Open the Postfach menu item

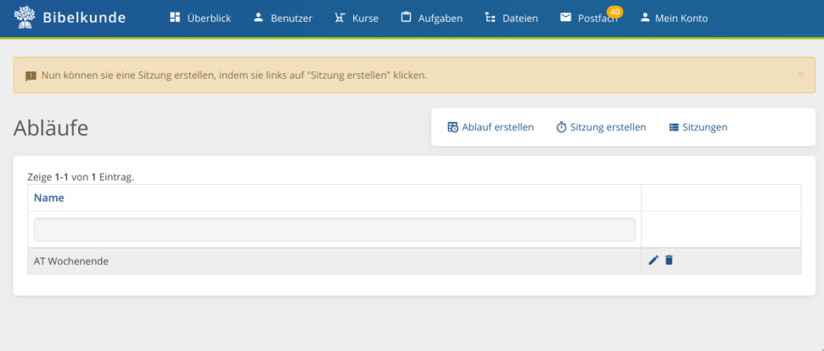pos(588,18)
